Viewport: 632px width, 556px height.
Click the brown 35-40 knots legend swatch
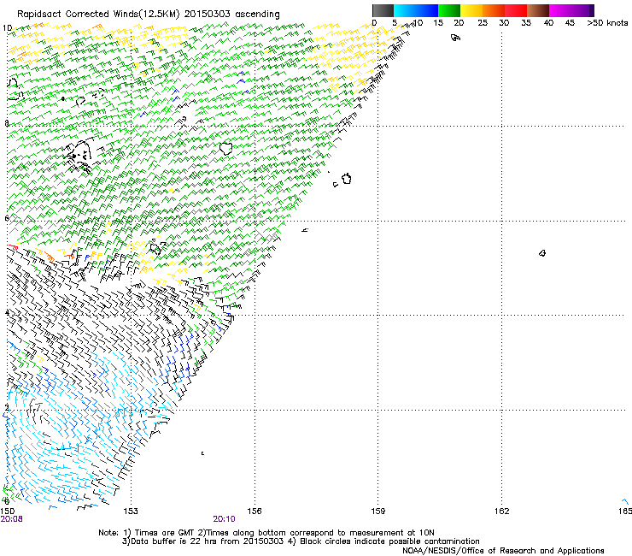point(538,10)
